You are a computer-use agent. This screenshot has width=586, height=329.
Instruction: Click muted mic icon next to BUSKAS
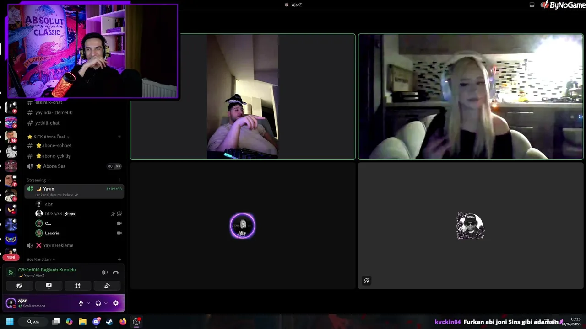pyautogui.click(x=113, y=213)
